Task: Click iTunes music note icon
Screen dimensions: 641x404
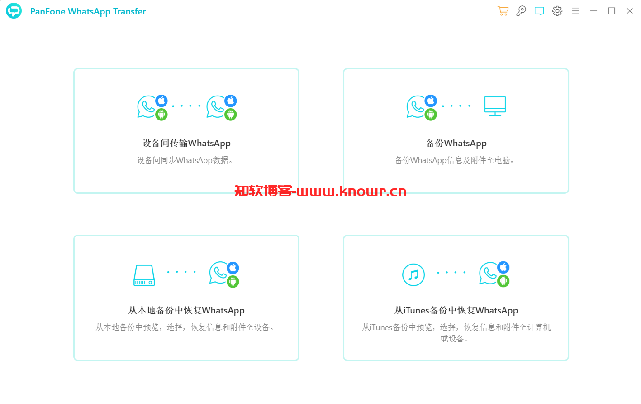Action: [413, 274]
